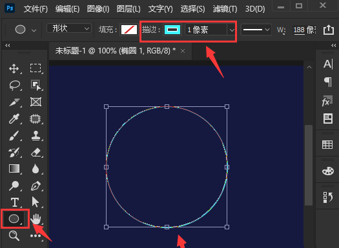Open the Color palette panel
Image resolution: width=339 pixels, height=248 pixels.
[x=328, y=171]
